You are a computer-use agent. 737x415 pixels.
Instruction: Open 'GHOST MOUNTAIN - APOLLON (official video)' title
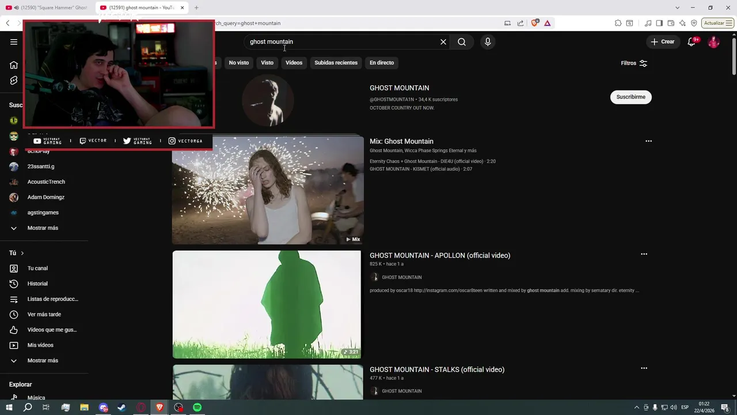point(440,255)
